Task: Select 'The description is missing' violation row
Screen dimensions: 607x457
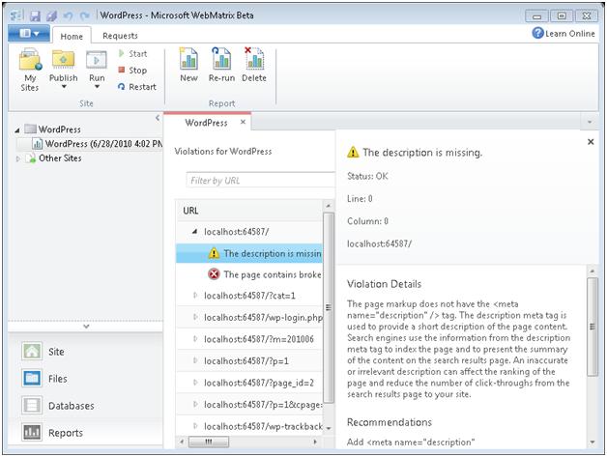Action: (x=249, y=253)
